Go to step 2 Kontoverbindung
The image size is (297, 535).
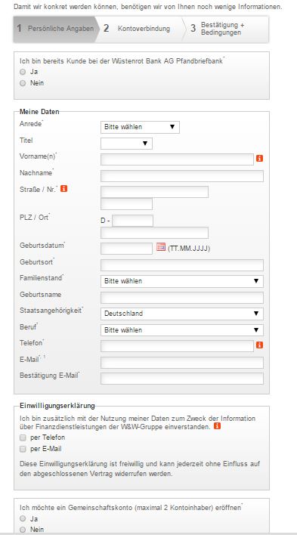point(138,29)
